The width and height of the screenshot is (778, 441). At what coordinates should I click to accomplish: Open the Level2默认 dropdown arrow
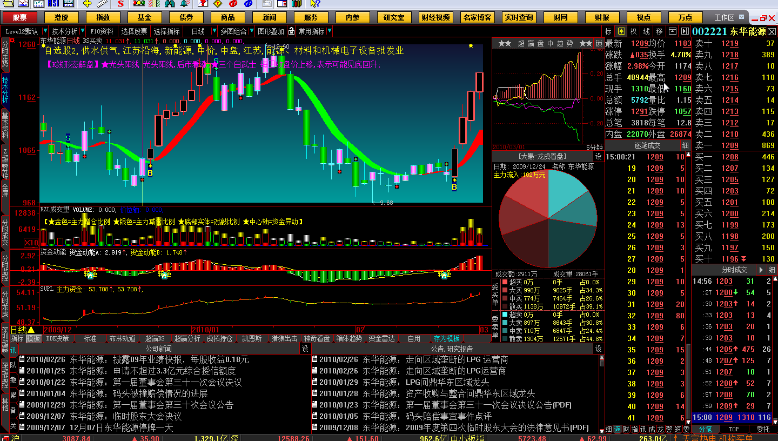click(x=45, y=31)
